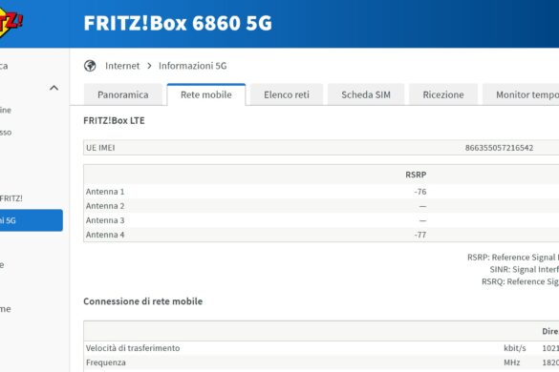The width and height of the screenshot is (559, 372).
Task: Click the Antenna 3 row label
Action: tap(105, 220)
